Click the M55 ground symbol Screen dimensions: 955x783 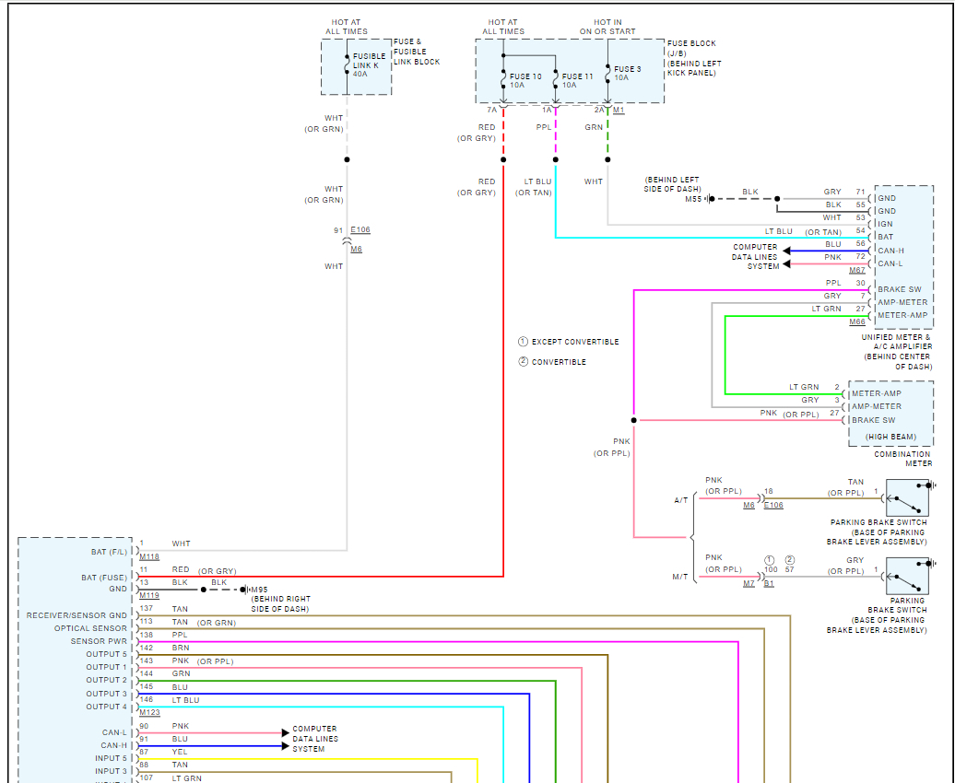coord(711,198)
